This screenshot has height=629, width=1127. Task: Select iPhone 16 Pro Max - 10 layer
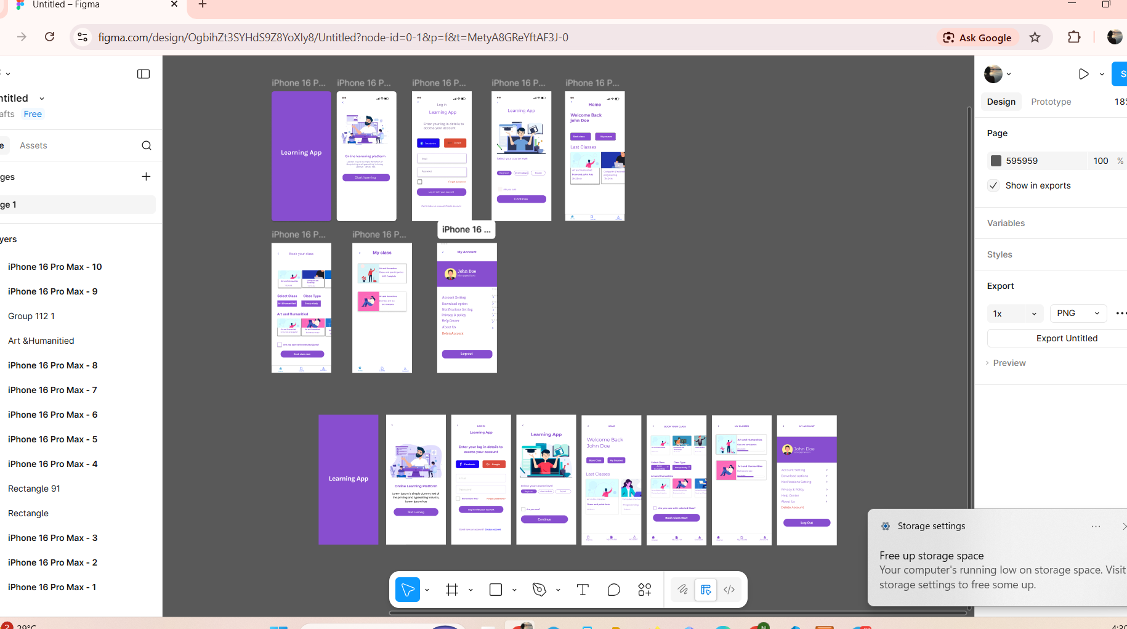55,267
